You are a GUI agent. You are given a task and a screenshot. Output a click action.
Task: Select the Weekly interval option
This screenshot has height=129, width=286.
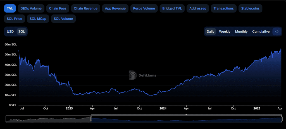pyautogui.click(x=225, y=31)
